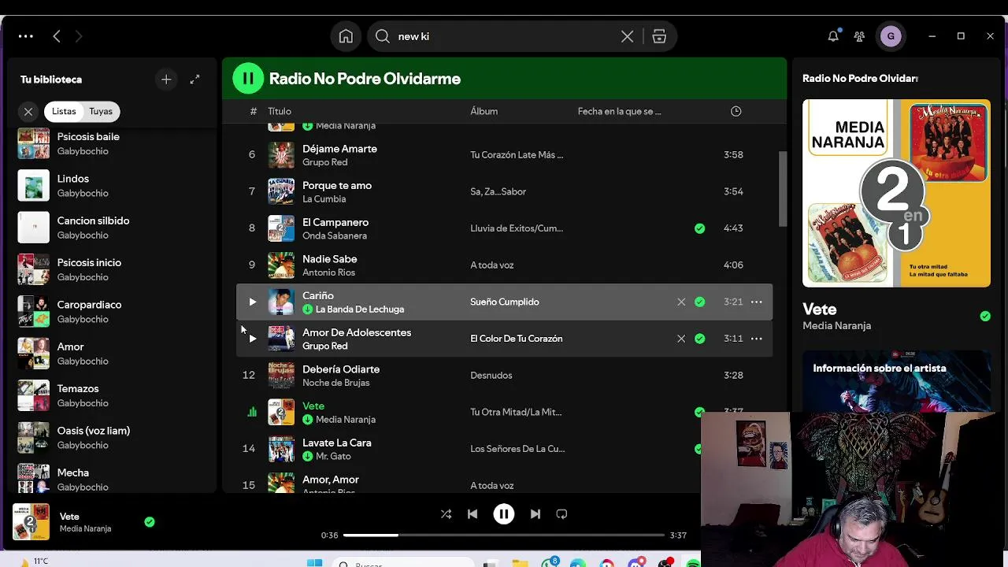Skip to next track
The height and width of the screenshot is (567, 1008).
(x=535, y=513)
